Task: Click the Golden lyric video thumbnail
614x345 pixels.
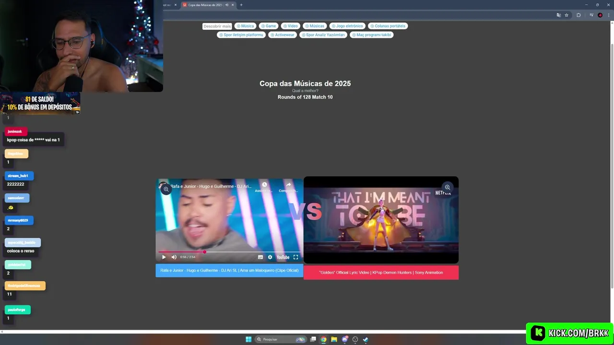Action: (381, 220)
